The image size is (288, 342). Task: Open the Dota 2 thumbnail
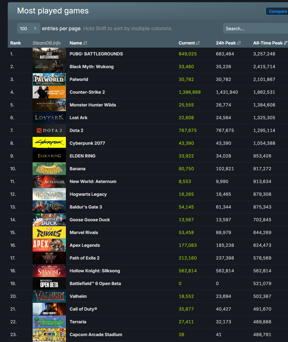pos(49,130)
